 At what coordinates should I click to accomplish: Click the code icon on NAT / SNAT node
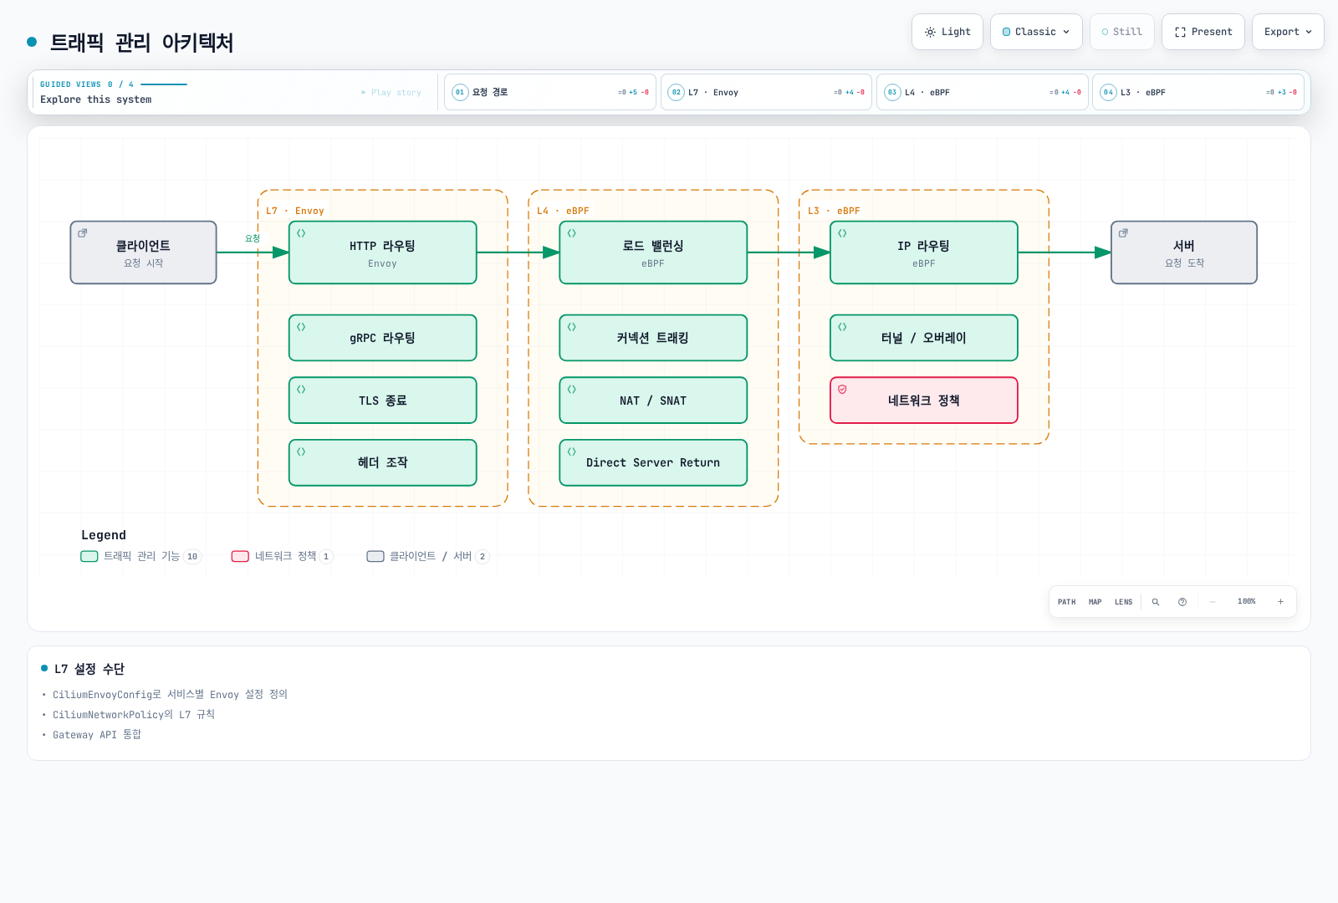pyautogui.click(x=572, y=390)
